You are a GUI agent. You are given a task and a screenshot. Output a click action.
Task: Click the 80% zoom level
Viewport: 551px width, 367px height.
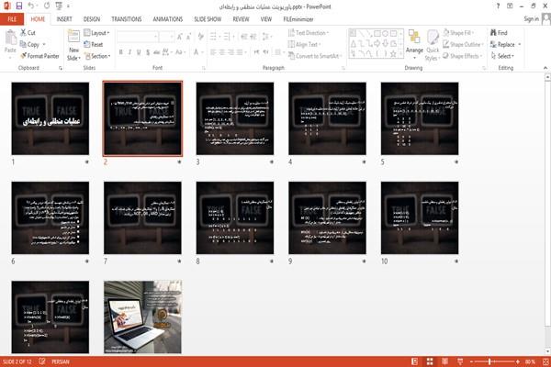pos(530,361)
